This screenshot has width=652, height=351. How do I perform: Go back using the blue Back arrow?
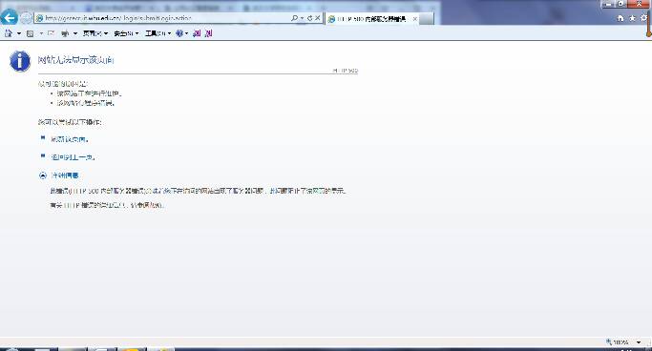click(x=10, y=18)
